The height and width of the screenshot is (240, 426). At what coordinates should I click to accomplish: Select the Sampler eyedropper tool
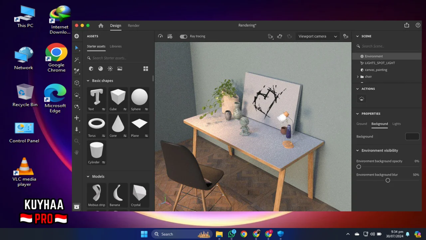(77, 71)
